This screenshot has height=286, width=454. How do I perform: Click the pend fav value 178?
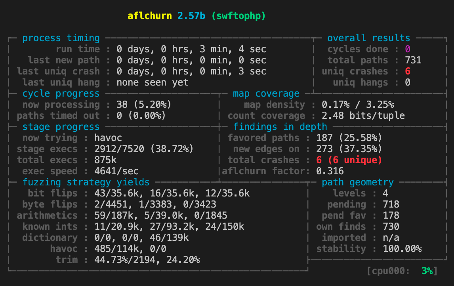click(x=391, y=215)
